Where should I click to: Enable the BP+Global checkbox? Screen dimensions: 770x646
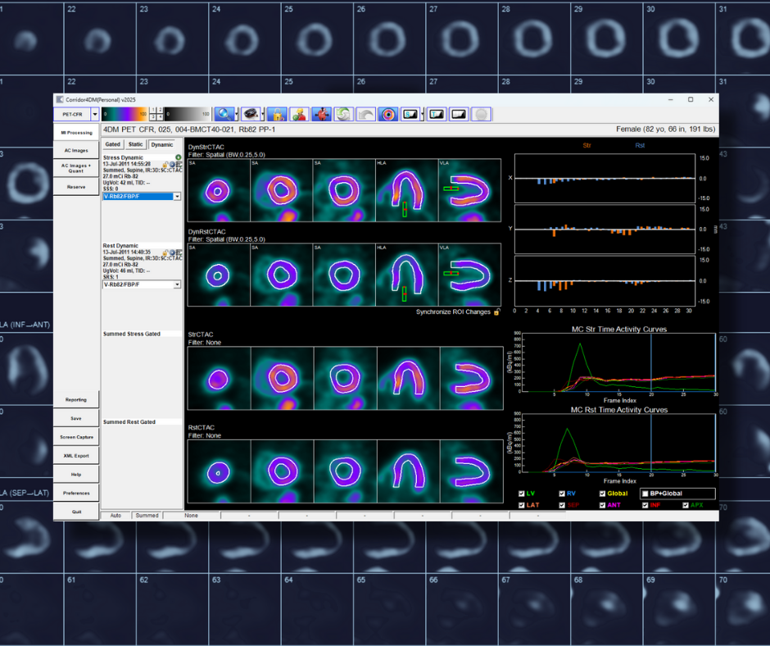645,494
